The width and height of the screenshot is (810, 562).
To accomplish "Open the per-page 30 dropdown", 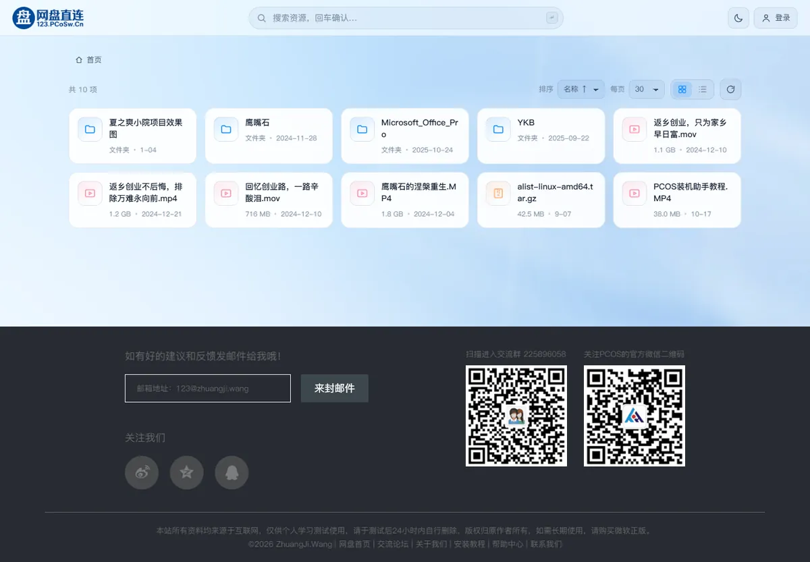I will point(646,89).
